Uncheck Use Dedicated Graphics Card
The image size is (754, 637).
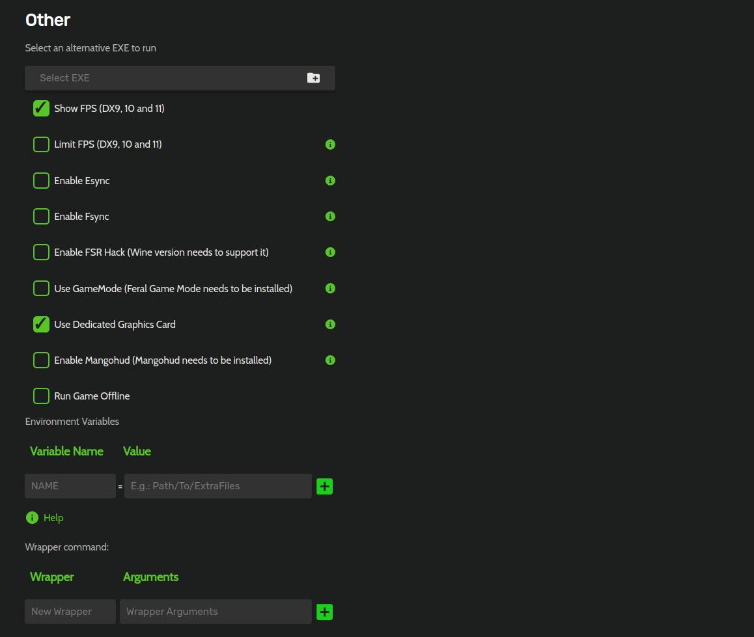point(41,324)
